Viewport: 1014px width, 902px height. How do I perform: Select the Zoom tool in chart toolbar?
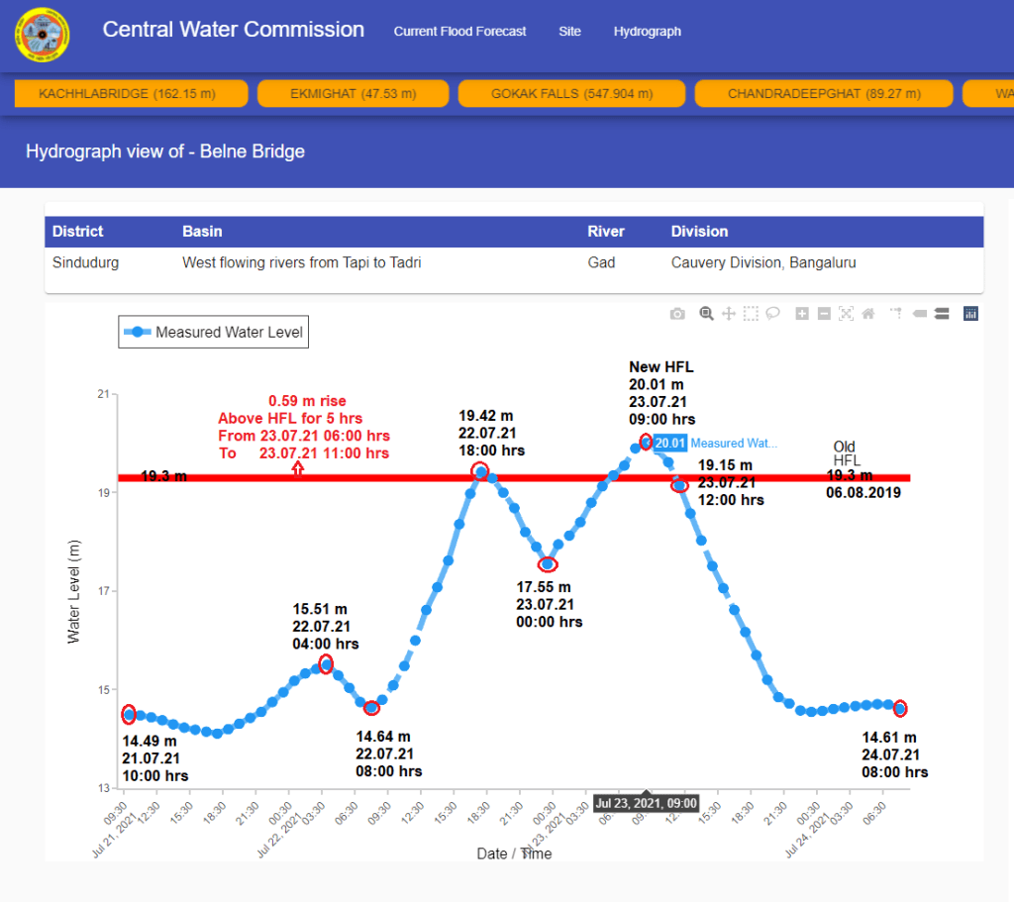click(x=707, y=314)
